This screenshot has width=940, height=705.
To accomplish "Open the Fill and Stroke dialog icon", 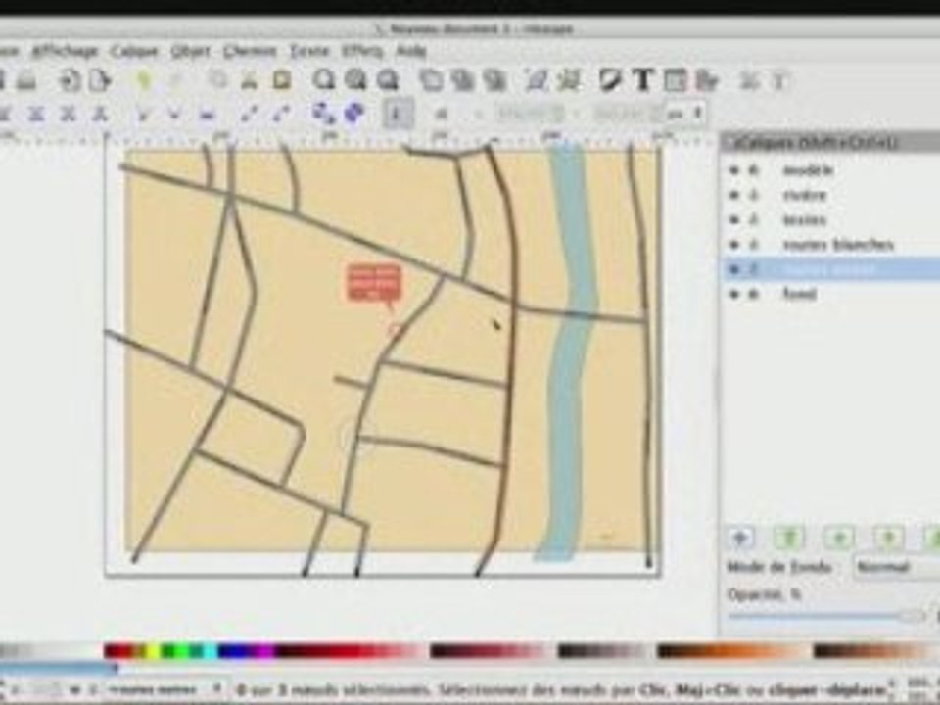I will click(x=610, y=79).
